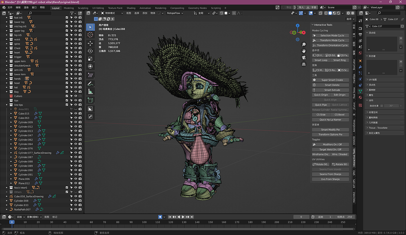Select the Move tool in the viewport toolbar
This screenshot has width=406, height=235.
(90, 43)
